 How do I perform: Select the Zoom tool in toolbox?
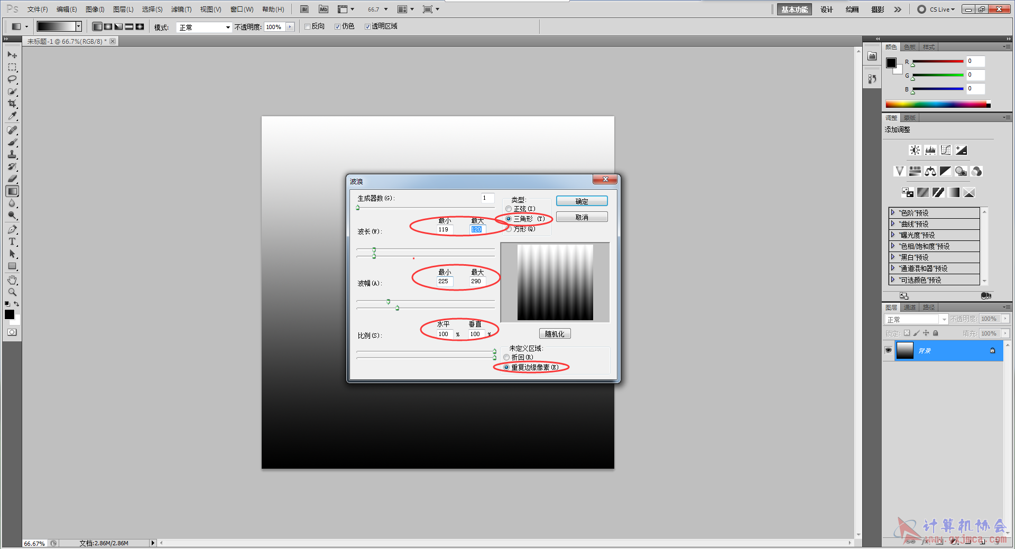tap(12, 292)
